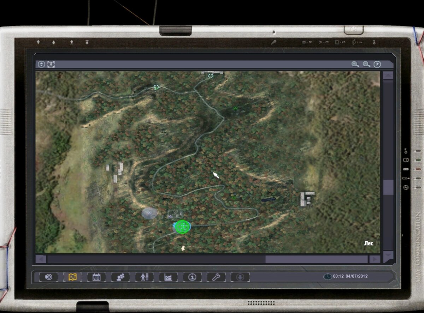424x313 pixels.
Task: Click the clock icon beside the date
Action: pyautogui.click(x=328, y=277)
